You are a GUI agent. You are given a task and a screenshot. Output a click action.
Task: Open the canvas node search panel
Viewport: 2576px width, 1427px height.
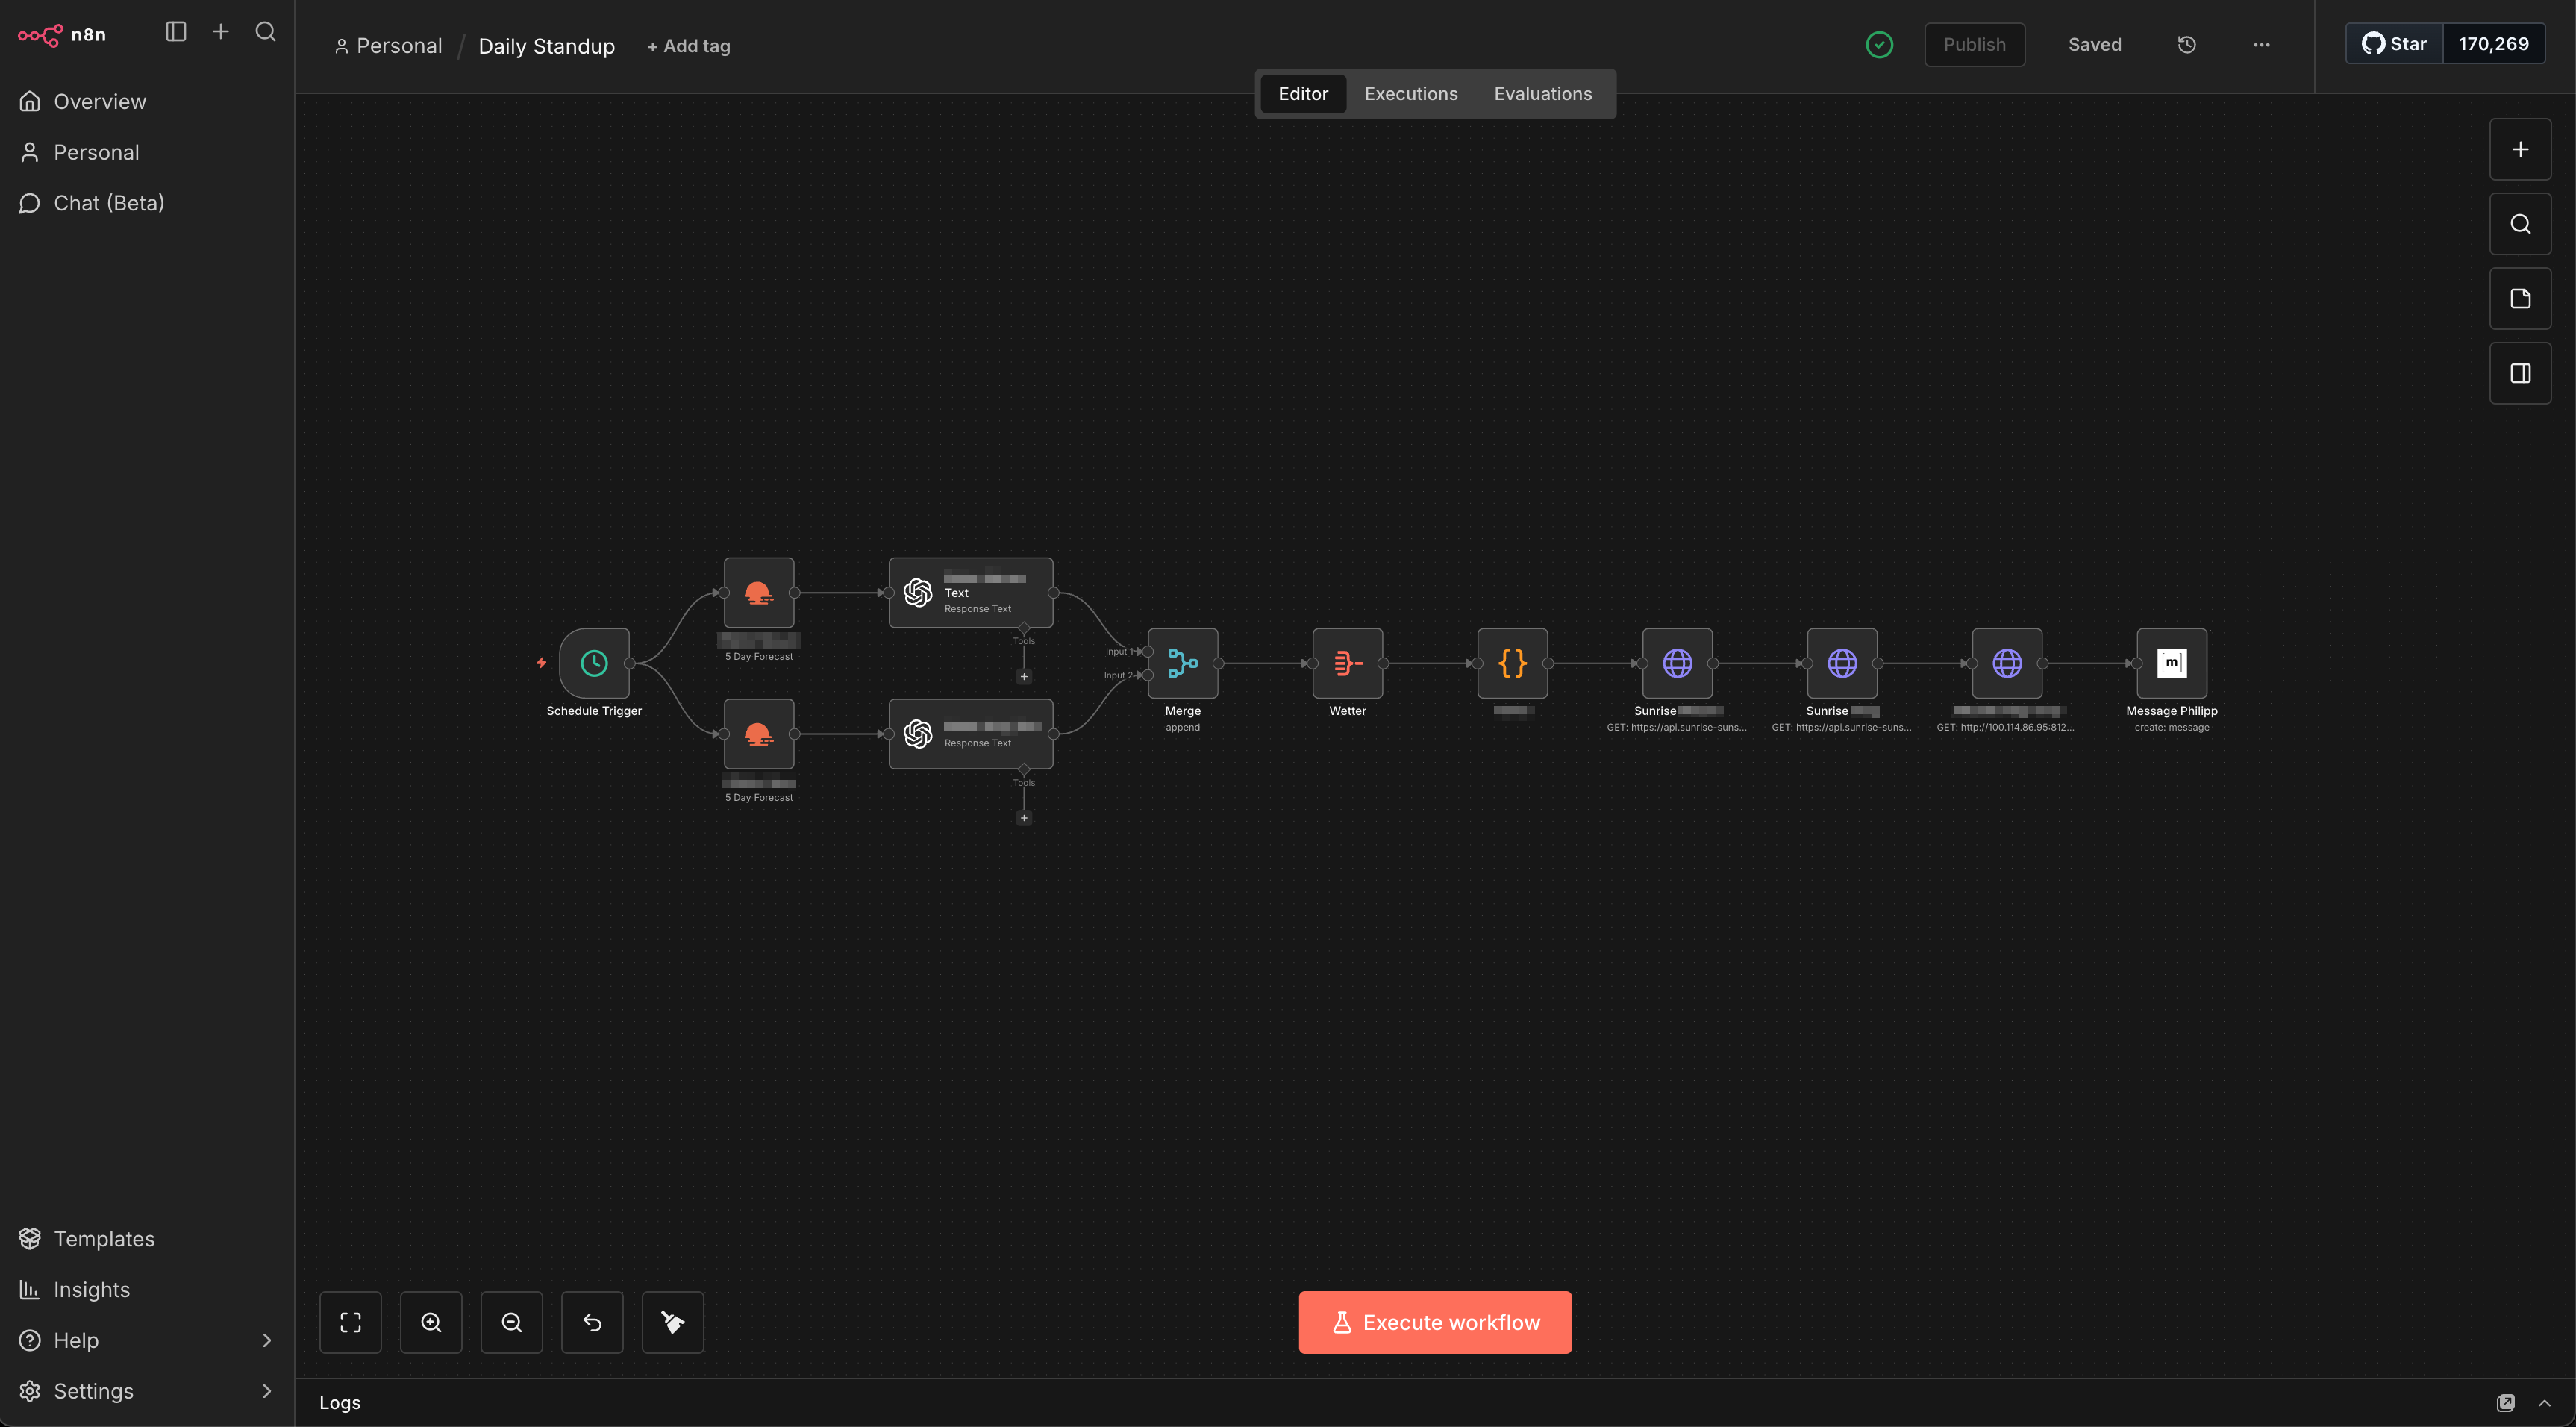(2520, 224)
